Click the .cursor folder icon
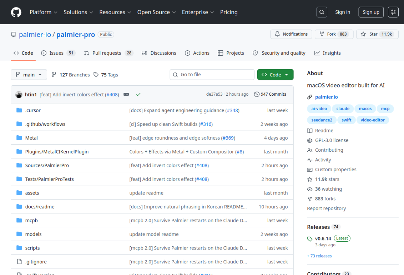Viewport: 404px width, 275px height. pyautogui.click(x=19, y=110)
